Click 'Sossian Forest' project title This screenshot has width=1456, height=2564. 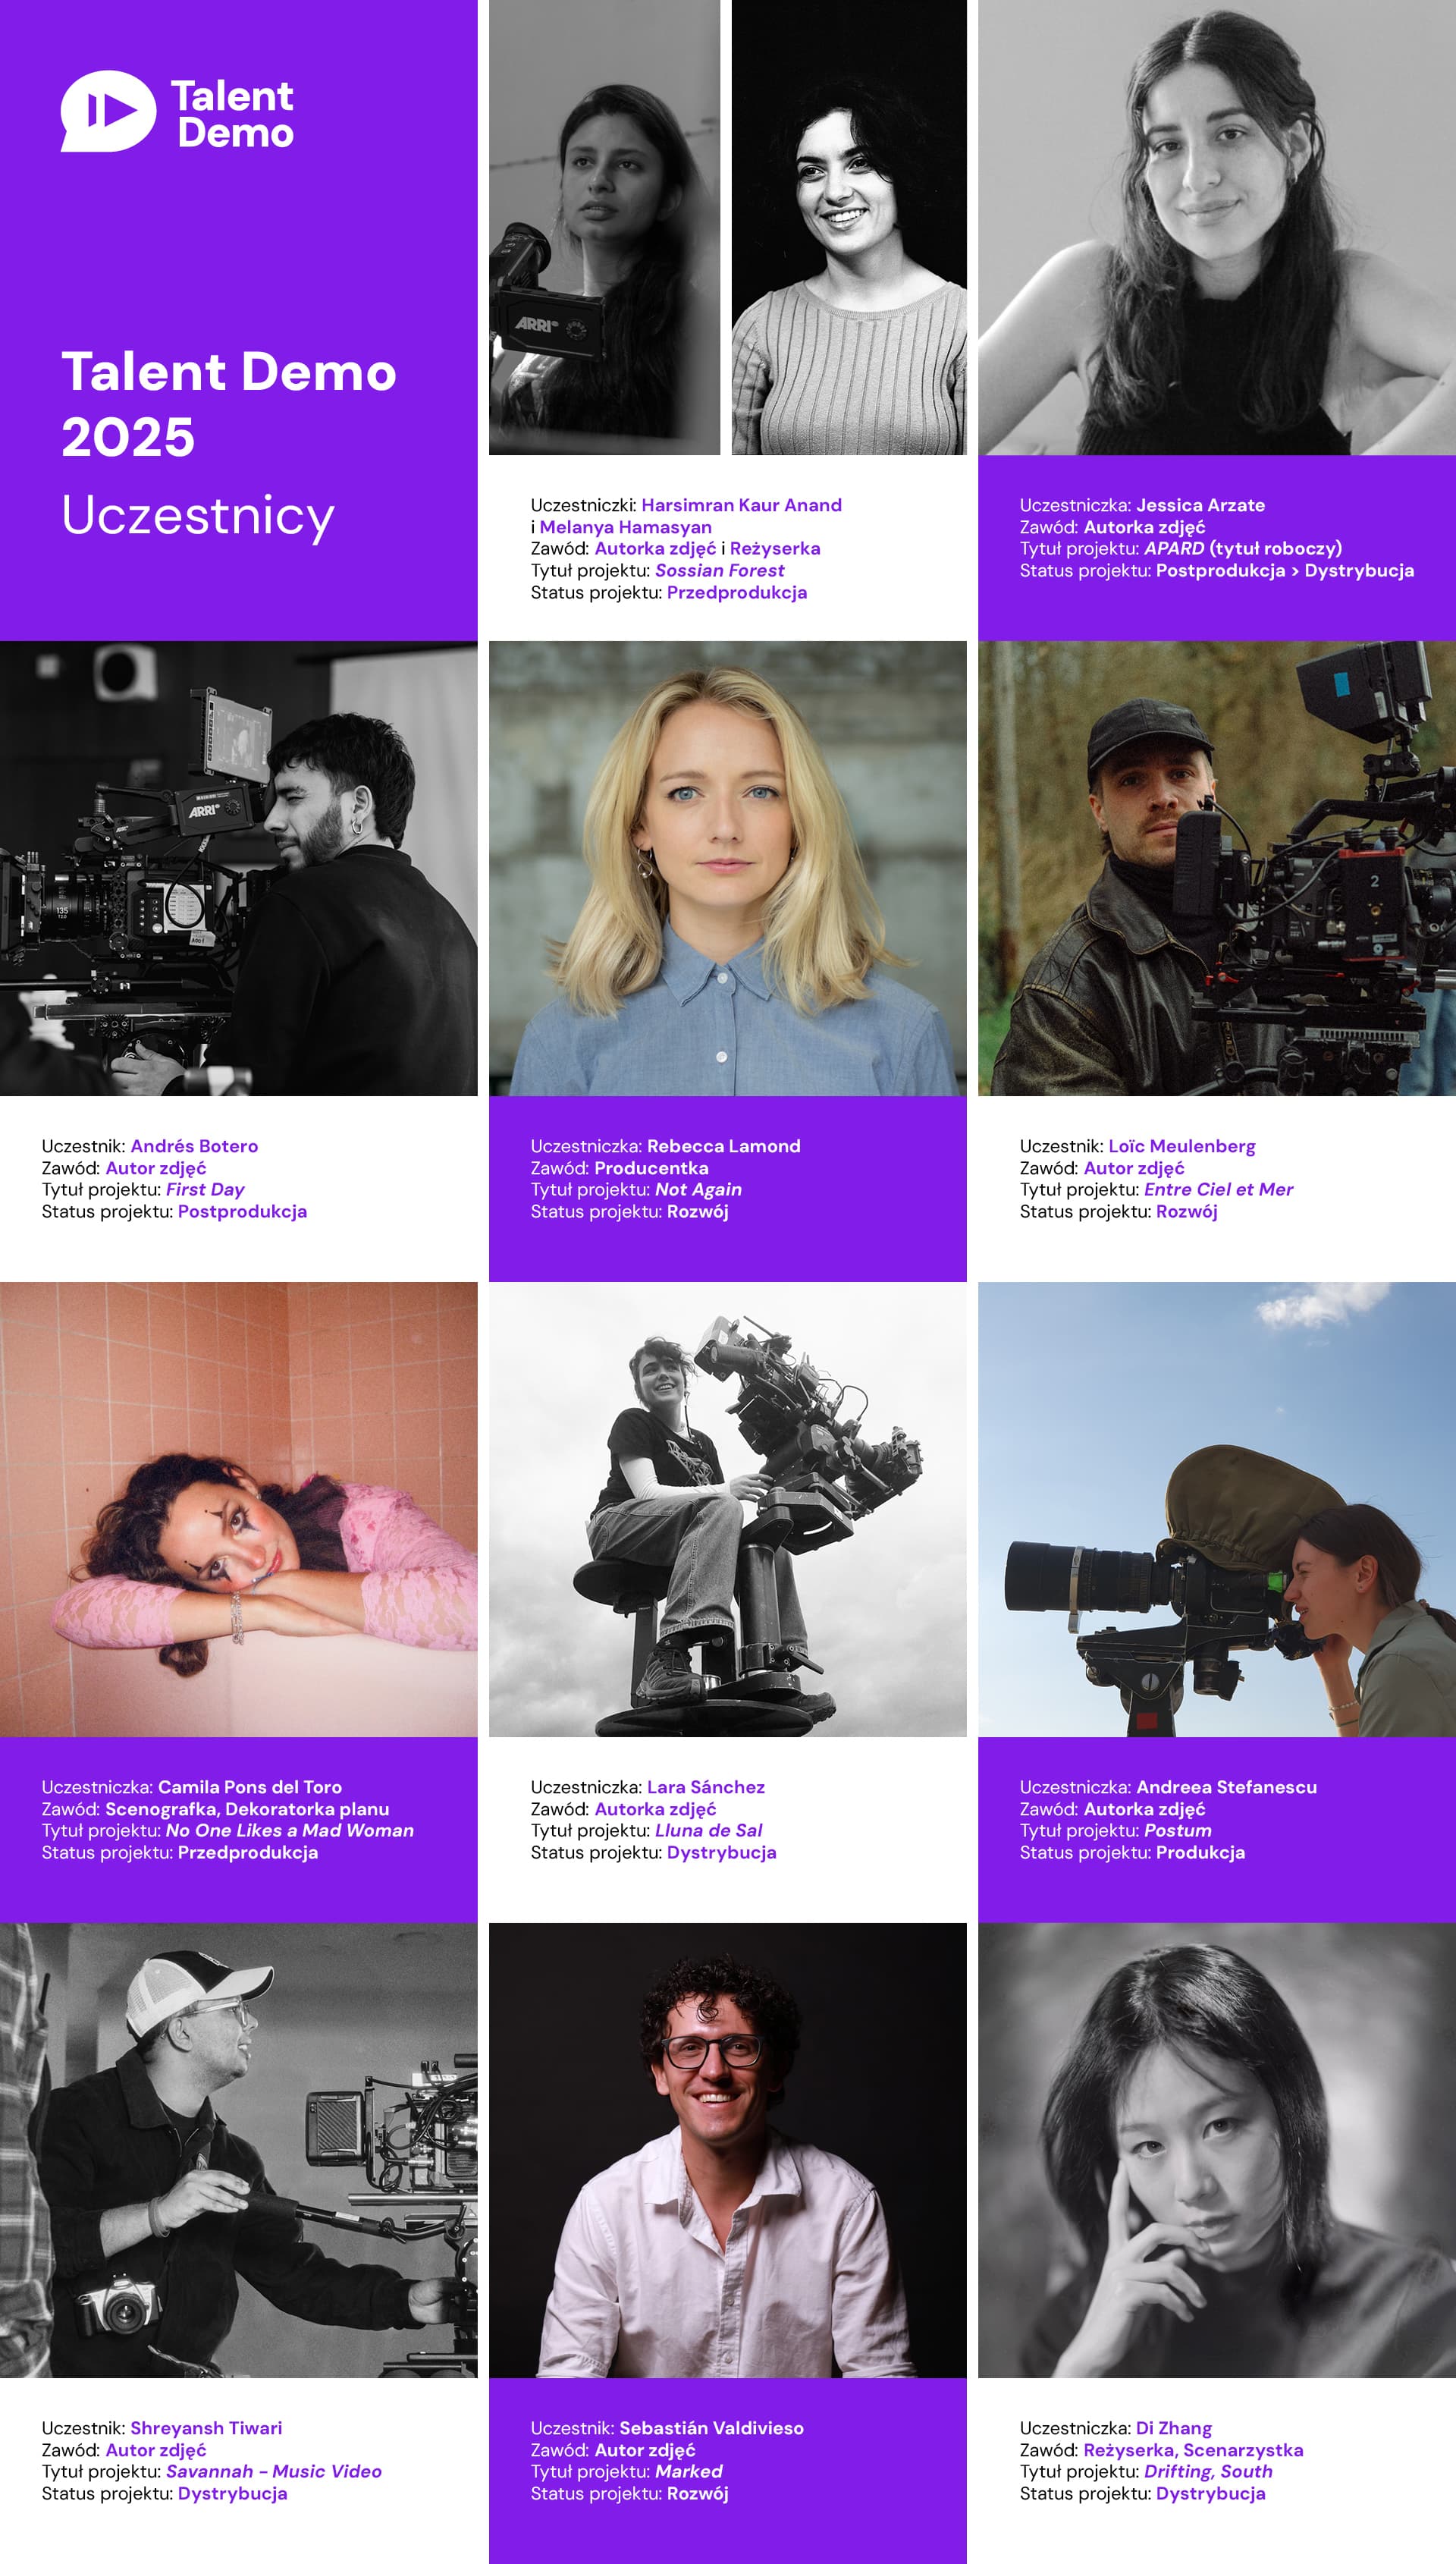(719, 570)
